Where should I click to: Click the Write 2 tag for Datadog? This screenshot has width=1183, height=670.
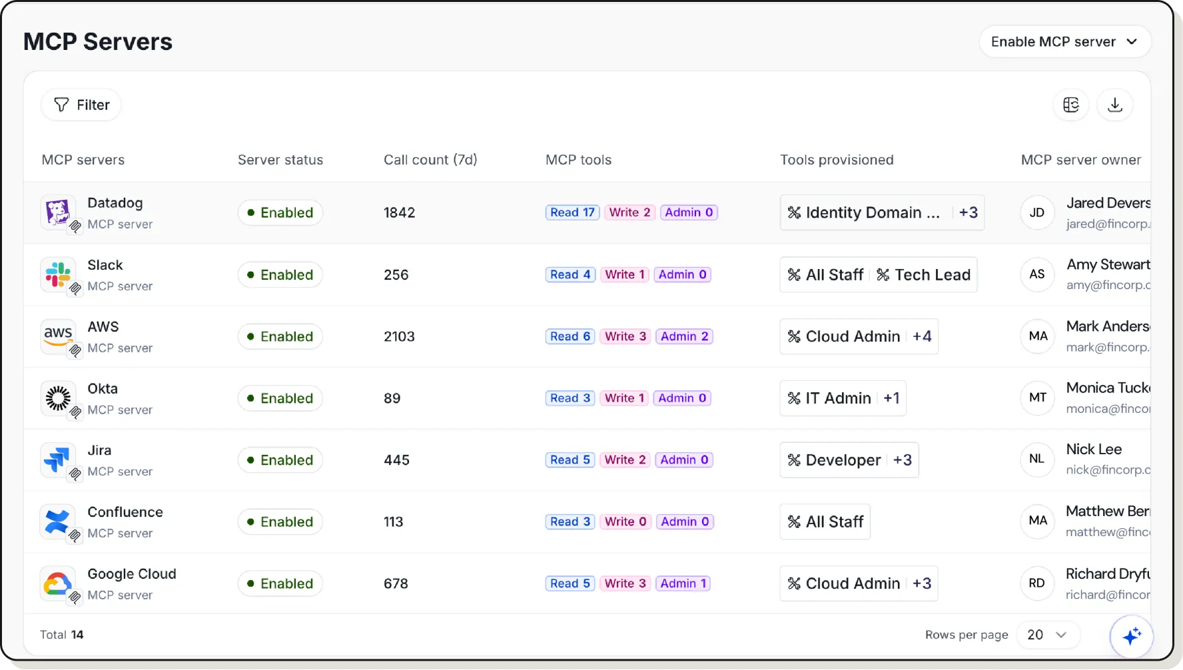629,212
